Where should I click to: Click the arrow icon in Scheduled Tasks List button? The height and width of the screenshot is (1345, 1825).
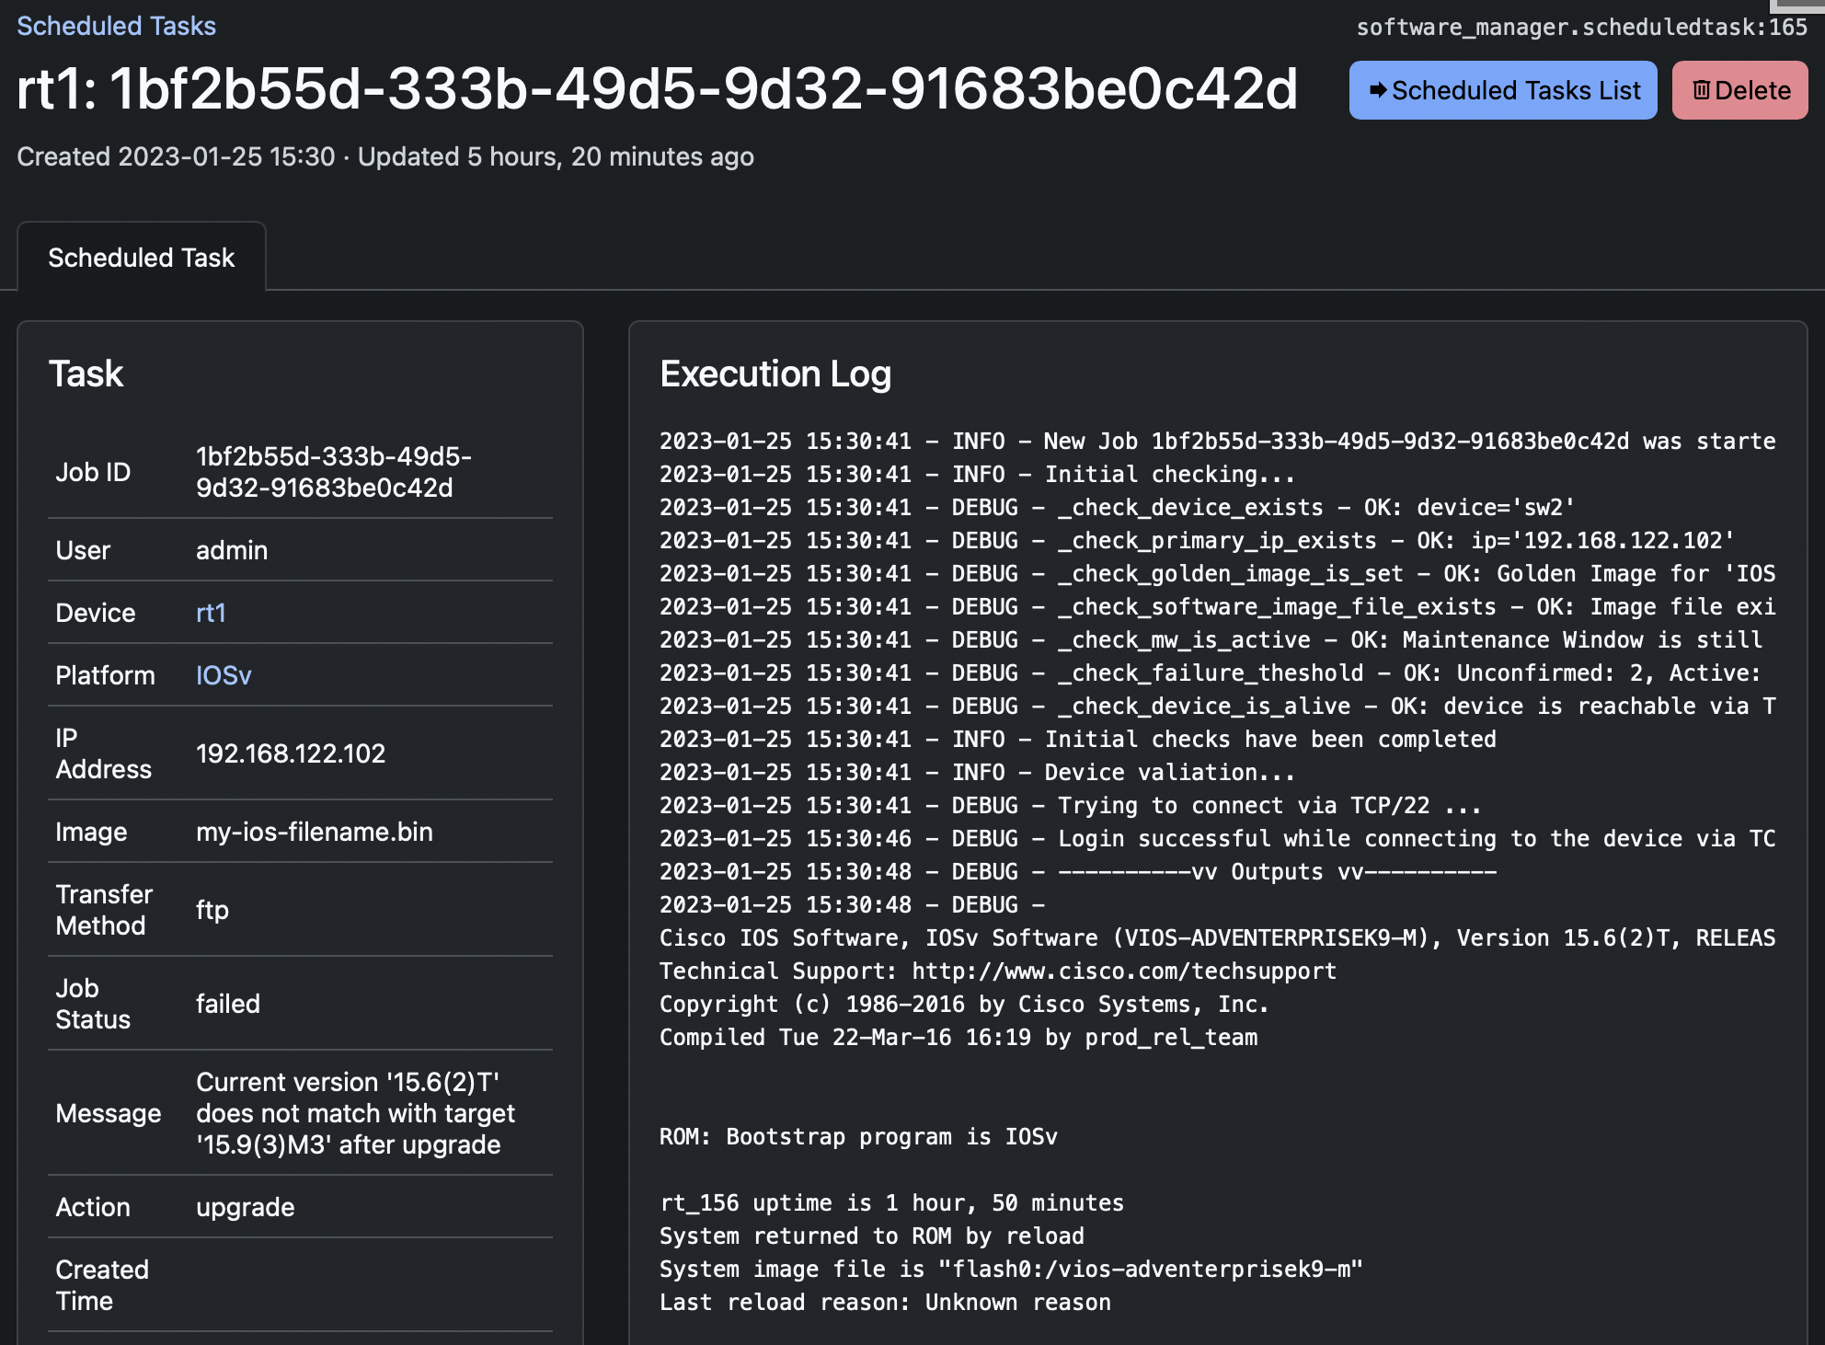[x=1378, y=90]
